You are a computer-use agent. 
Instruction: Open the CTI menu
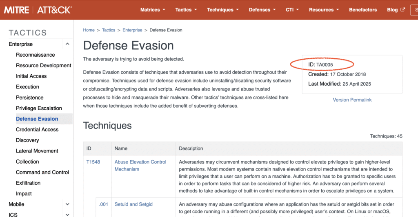click(292, 10)
